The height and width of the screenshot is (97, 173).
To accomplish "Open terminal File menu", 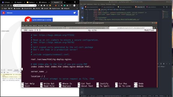I will (x=23, y=26).
